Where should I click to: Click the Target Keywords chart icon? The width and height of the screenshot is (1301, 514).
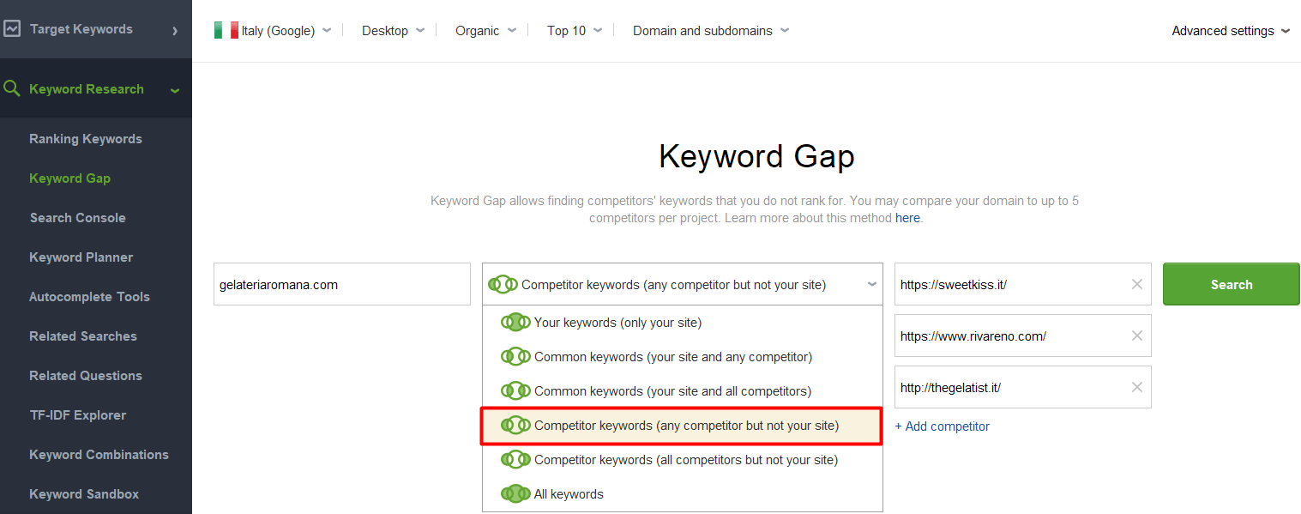(x=12, y=29)
